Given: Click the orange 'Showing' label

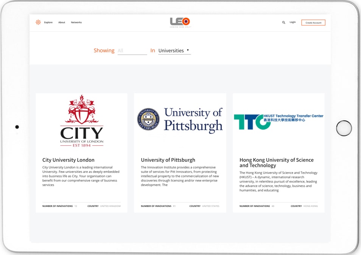Looking at the screenshot, I should (104, 50).
